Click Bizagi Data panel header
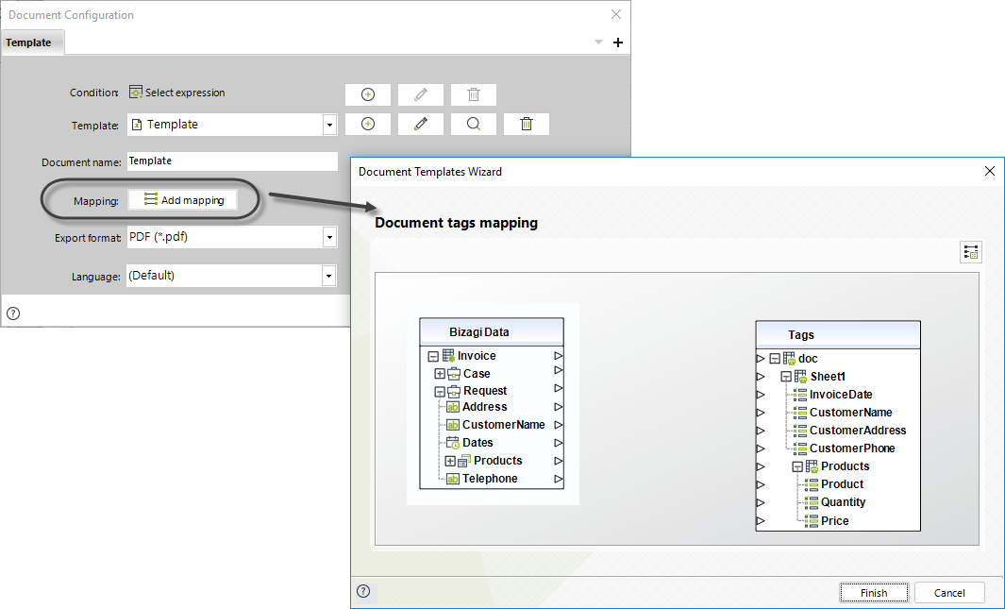 [492, 332]
